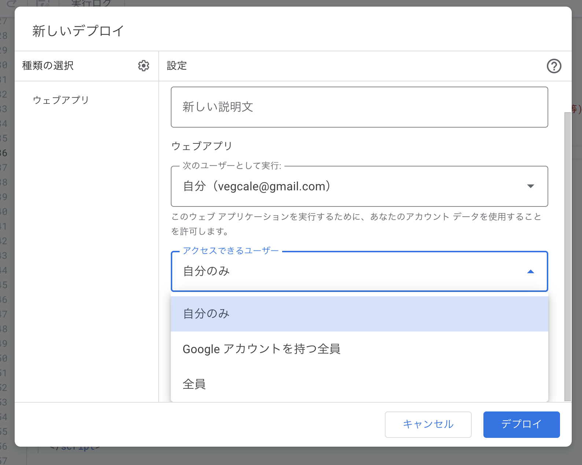
Task: Click the settings panel vertical scrollbar
Action: tap(567, 257)
